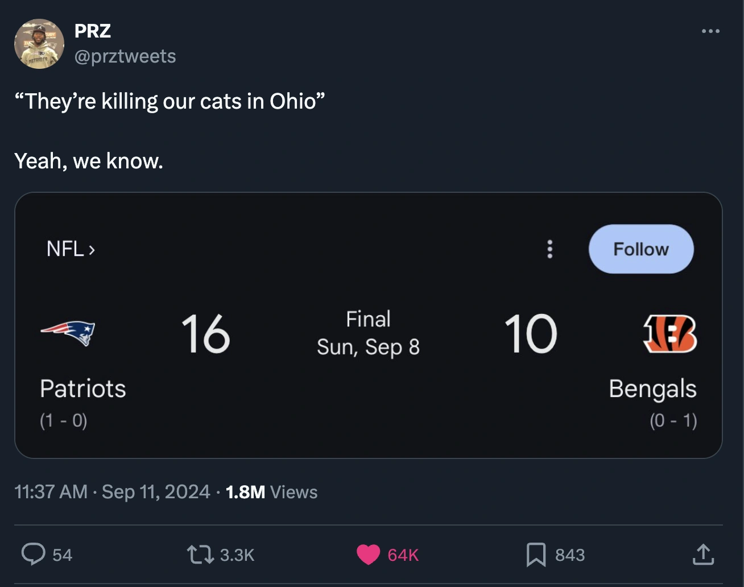
Task: Follow the NFL
Action: pos(640,249)
